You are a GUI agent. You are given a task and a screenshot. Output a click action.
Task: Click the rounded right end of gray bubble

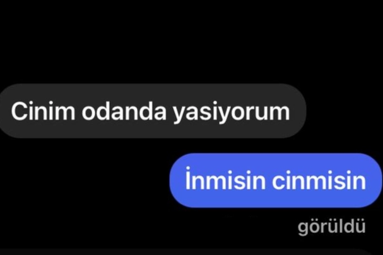pyautogui.click(x=298, y=111)
